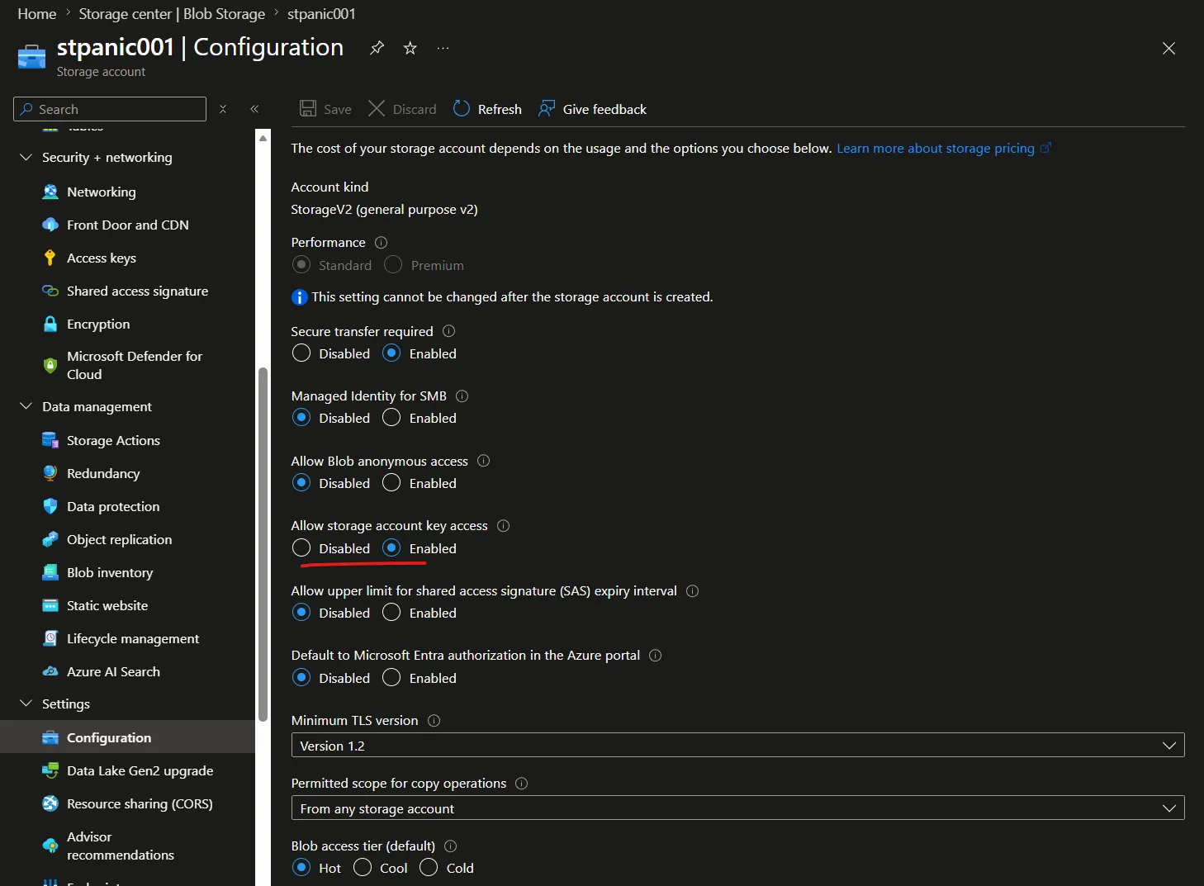Click the Access keys key icon

click(x=50, y=258)
